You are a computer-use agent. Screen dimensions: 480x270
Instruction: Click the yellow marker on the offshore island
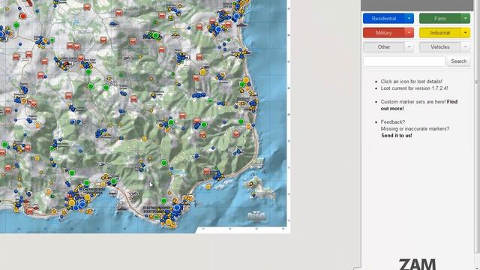point(251,184)
